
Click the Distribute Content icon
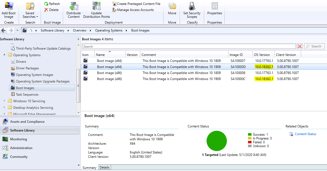(x=74, y=7)
